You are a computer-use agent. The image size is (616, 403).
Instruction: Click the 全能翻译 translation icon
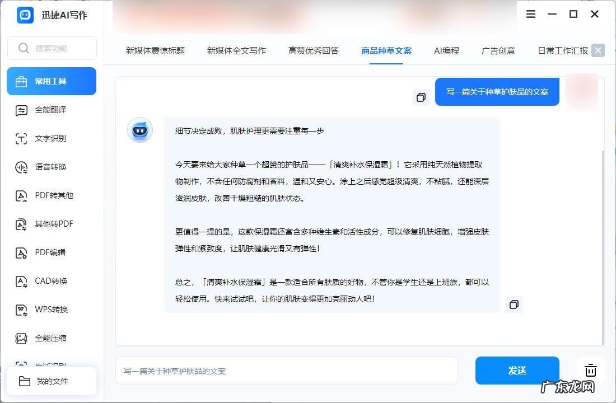21,110
